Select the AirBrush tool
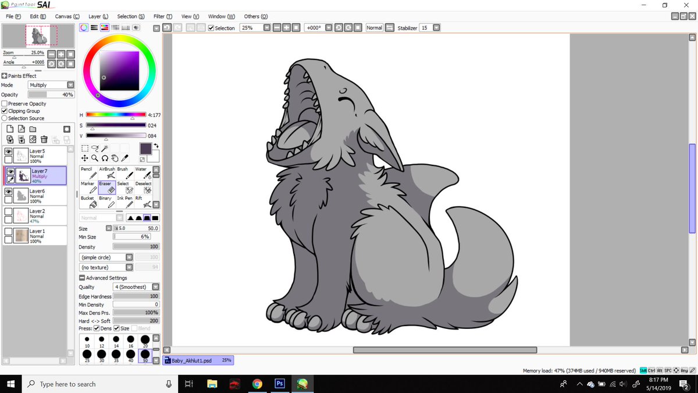698x393 pixels. (106, 173)
